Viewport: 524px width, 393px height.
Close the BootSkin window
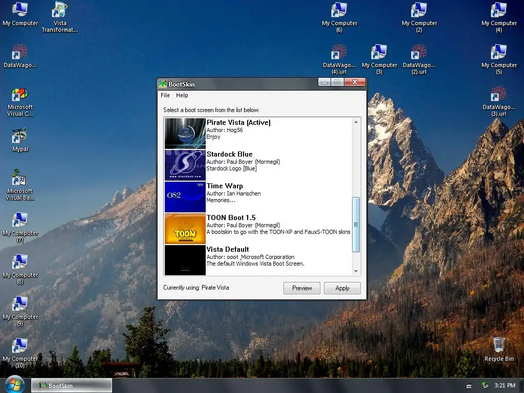pos(355,82)
